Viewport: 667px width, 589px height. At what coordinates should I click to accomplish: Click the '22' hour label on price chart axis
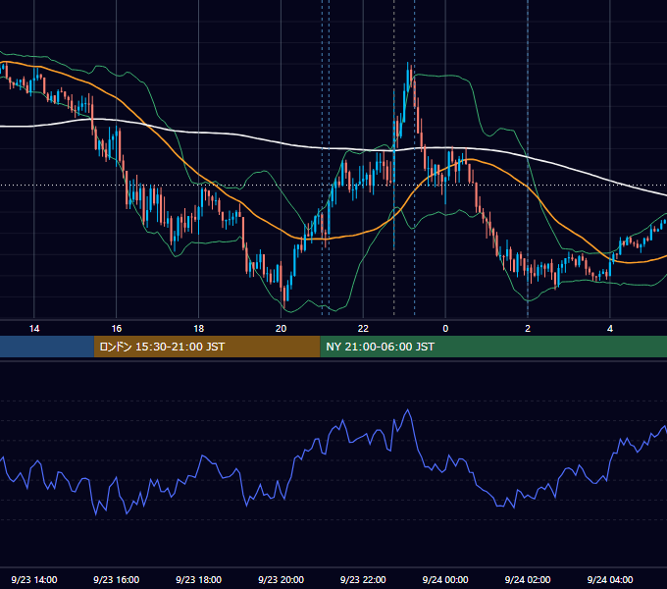363,329
